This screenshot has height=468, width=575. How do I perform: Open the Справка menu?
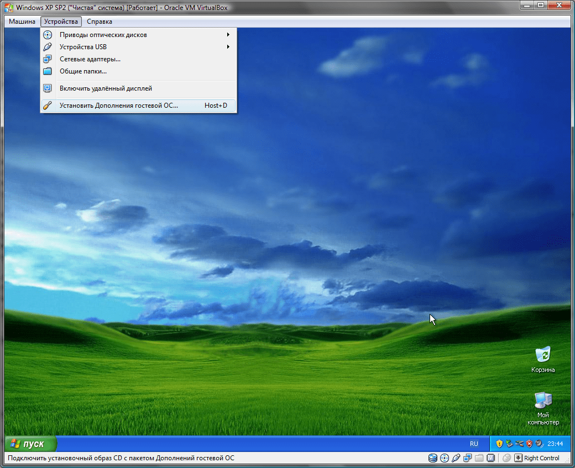click(x=100, y=22)
